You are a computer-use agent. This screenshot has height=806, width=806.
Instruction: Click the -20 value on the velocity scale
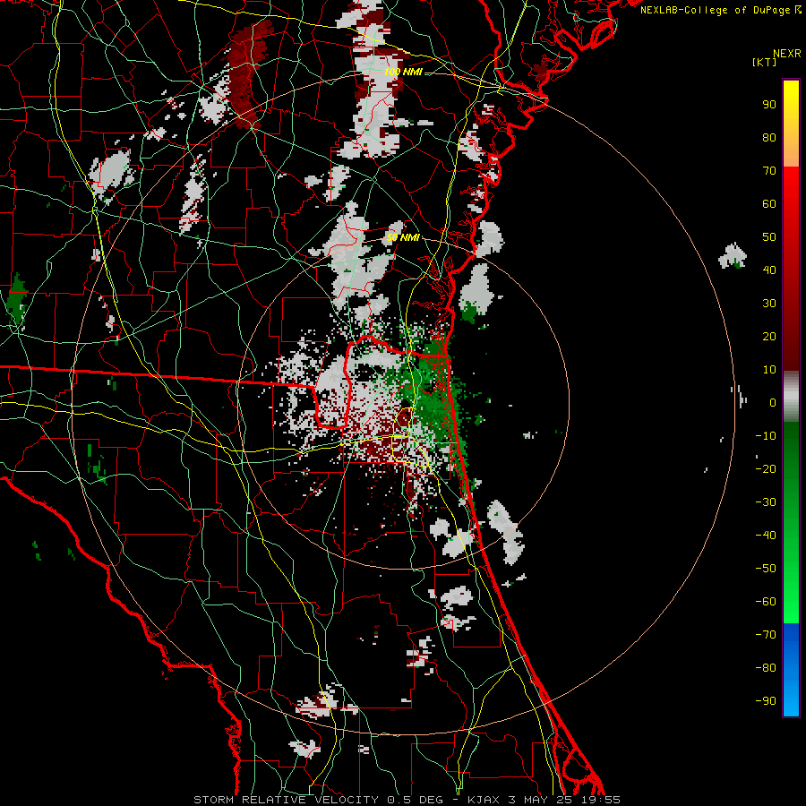click(x=766, y=469)
